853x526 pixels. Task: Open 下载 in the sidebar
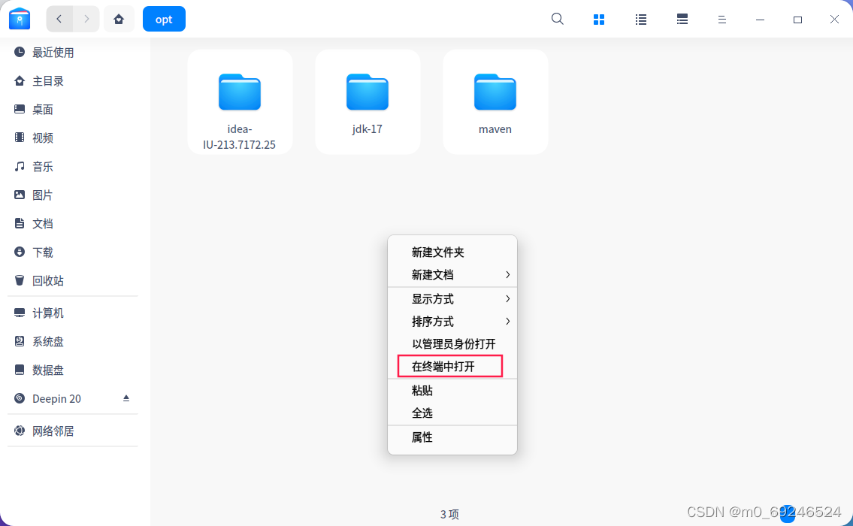tap(73, 252)
